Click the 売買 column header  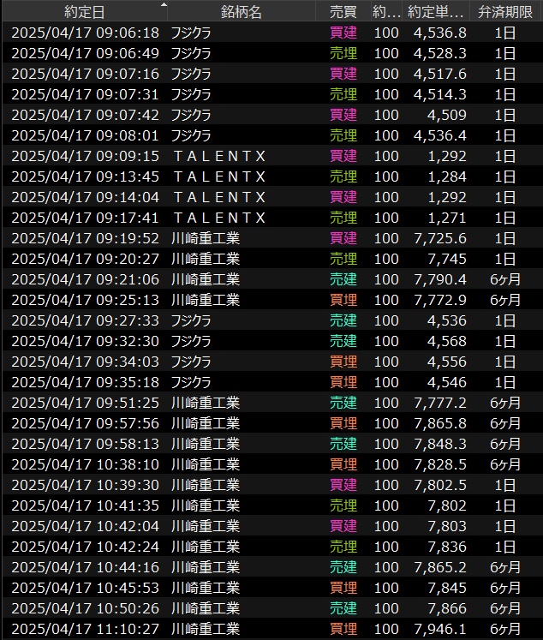tap(343, 12)
